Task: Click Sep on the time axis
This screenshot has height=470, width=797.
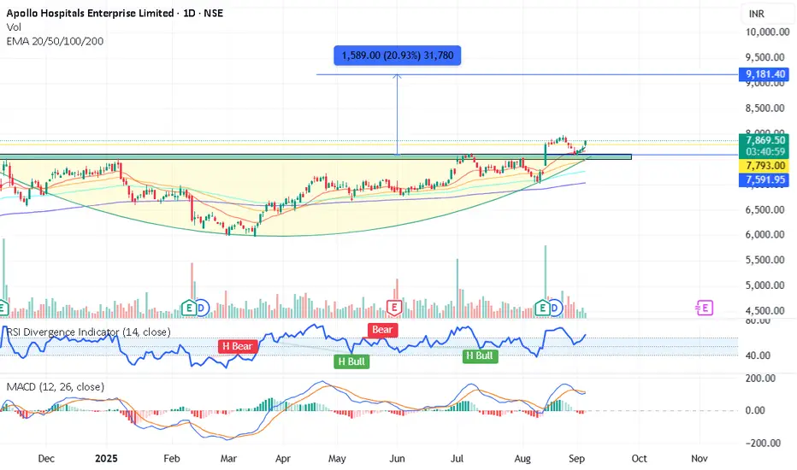Action: point(576,459)
